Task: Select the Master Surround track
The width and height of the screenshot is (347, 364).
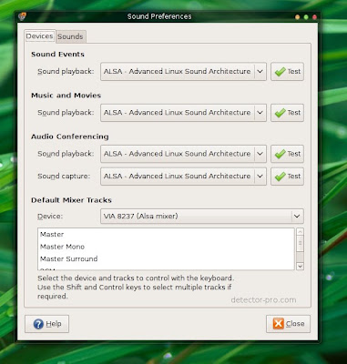Action: click(166, 258)
